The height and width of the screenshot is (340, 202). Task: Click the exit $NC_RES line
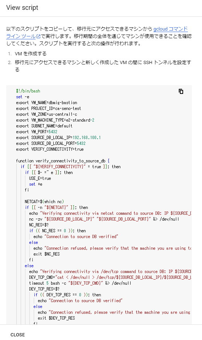coord(46,254)
